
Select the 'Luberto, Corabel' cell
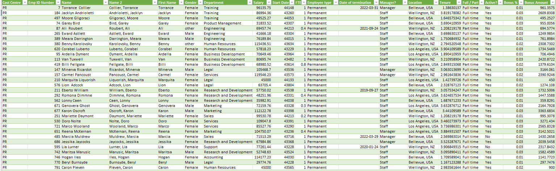tap(133, 49)
